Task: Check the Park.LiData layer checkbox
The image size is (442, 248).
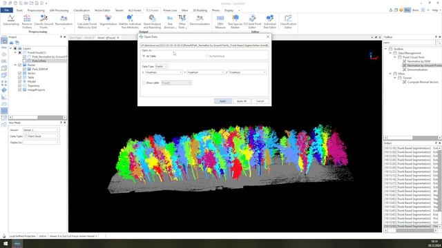Action: tap(24, 61)
